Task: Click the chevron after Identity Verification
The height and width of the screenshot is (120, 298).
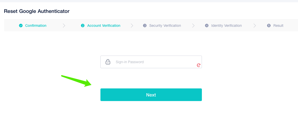Action: (255, 26)
